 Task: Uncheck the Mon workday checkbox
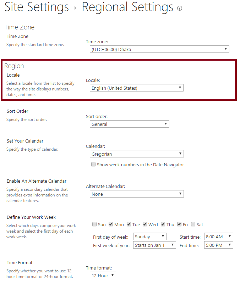click(111, 224)
